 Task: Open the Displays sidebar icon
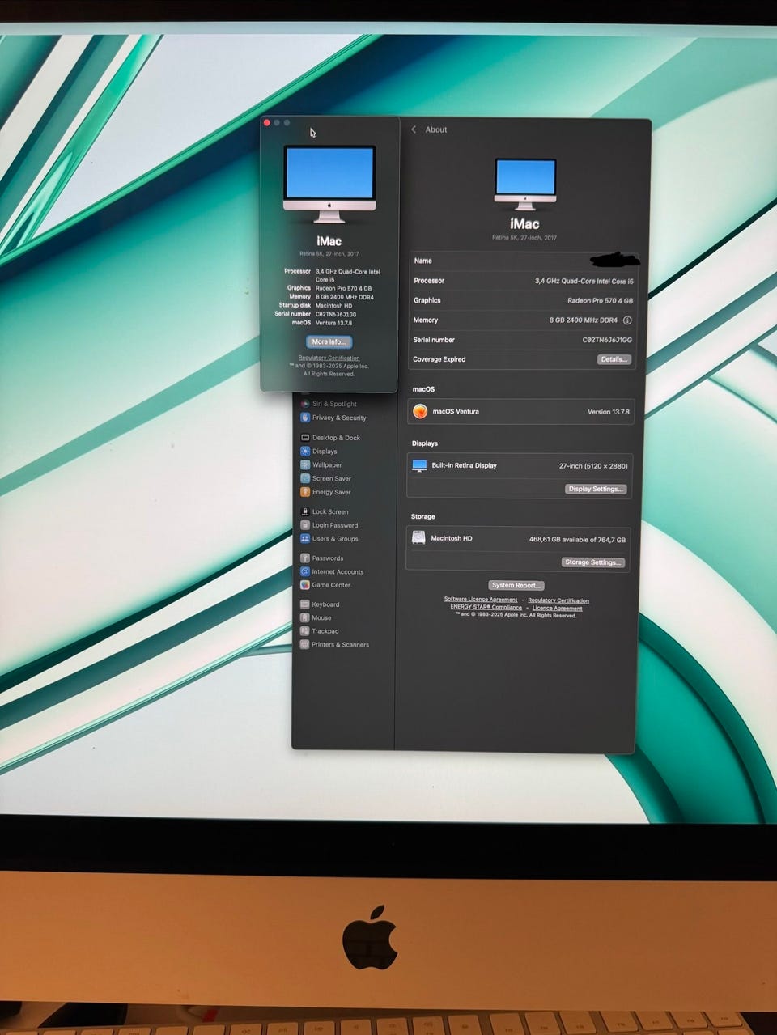(305, 452)
